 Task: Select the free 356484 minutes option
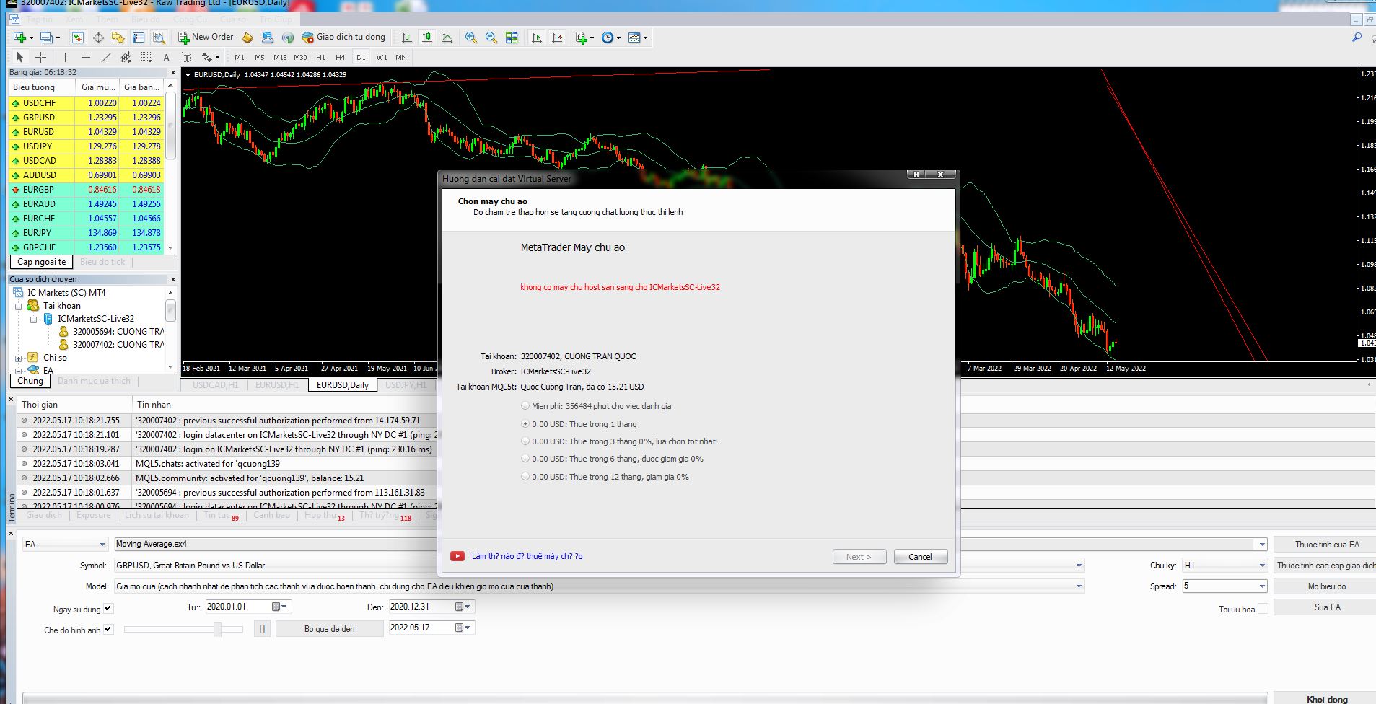[525, 406]
